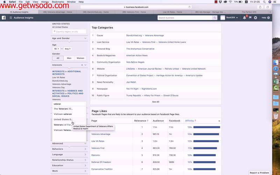Collapse the Advanced section
Viewport: 280px width, 175px height.
[85, 143]
